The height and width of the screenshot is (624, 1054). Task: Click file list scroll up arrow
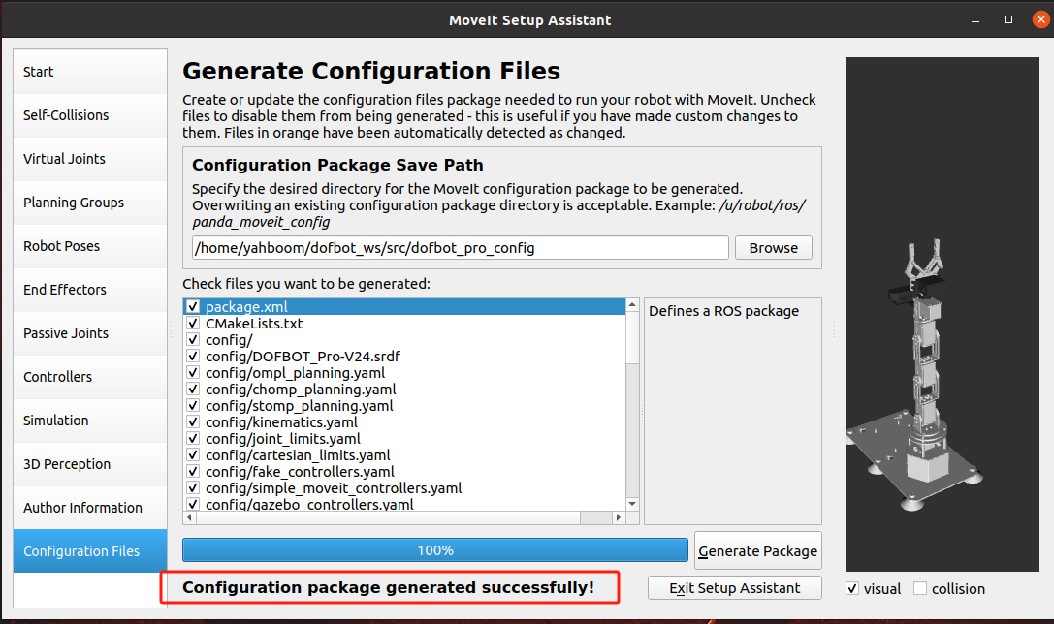(632, 305)
